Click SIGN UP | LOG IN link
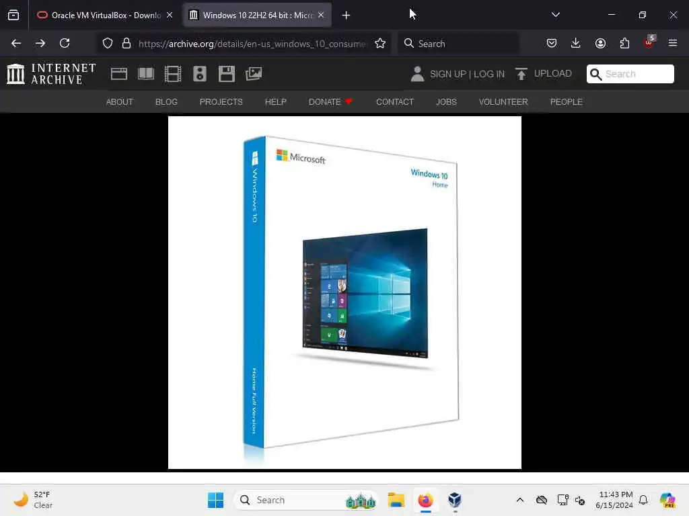 [x=467, y=74]
